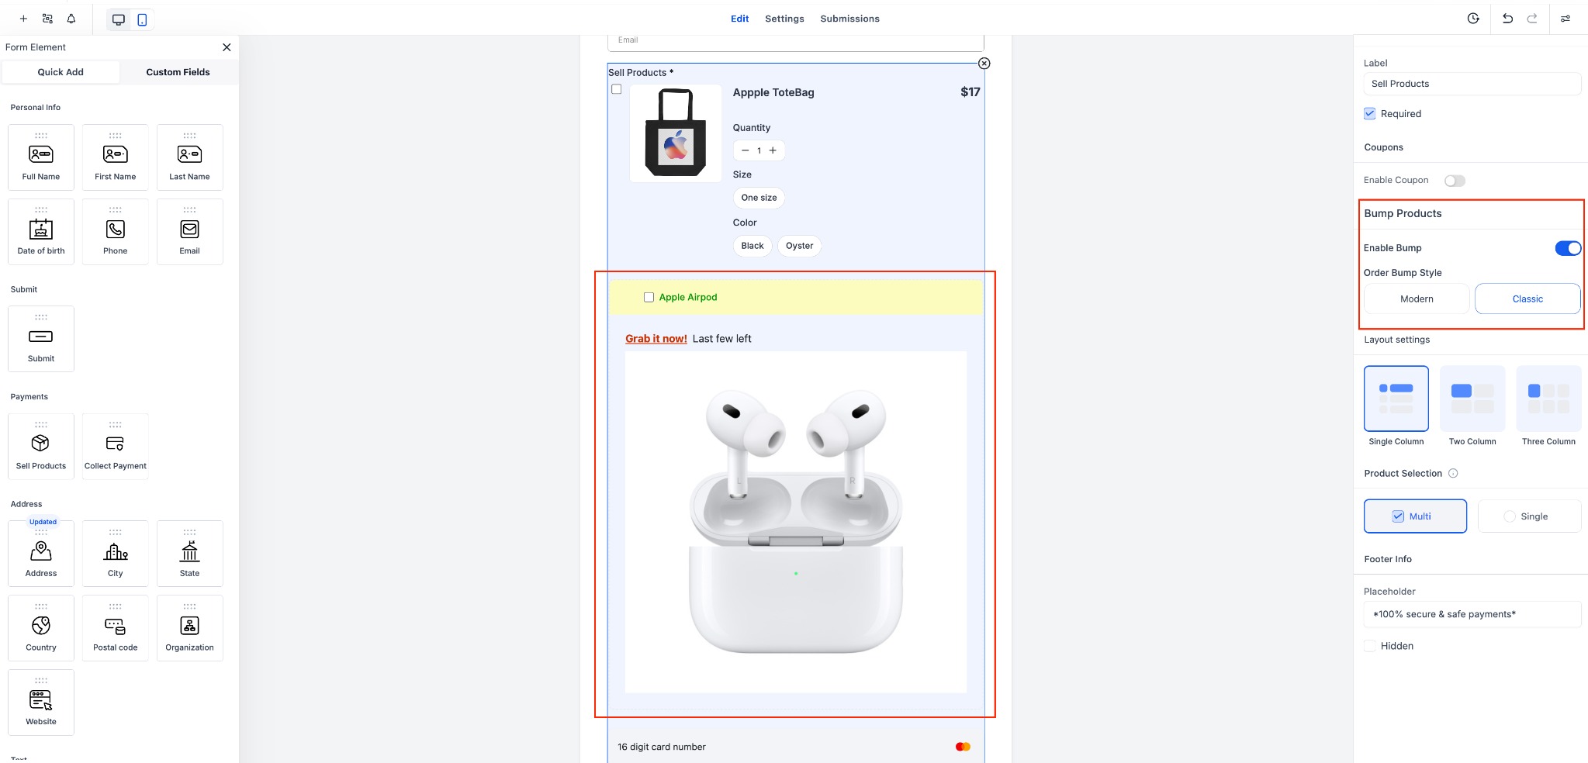1588x763 pixels.
Task: Add the Postal code field
Action: pos(115,628)
